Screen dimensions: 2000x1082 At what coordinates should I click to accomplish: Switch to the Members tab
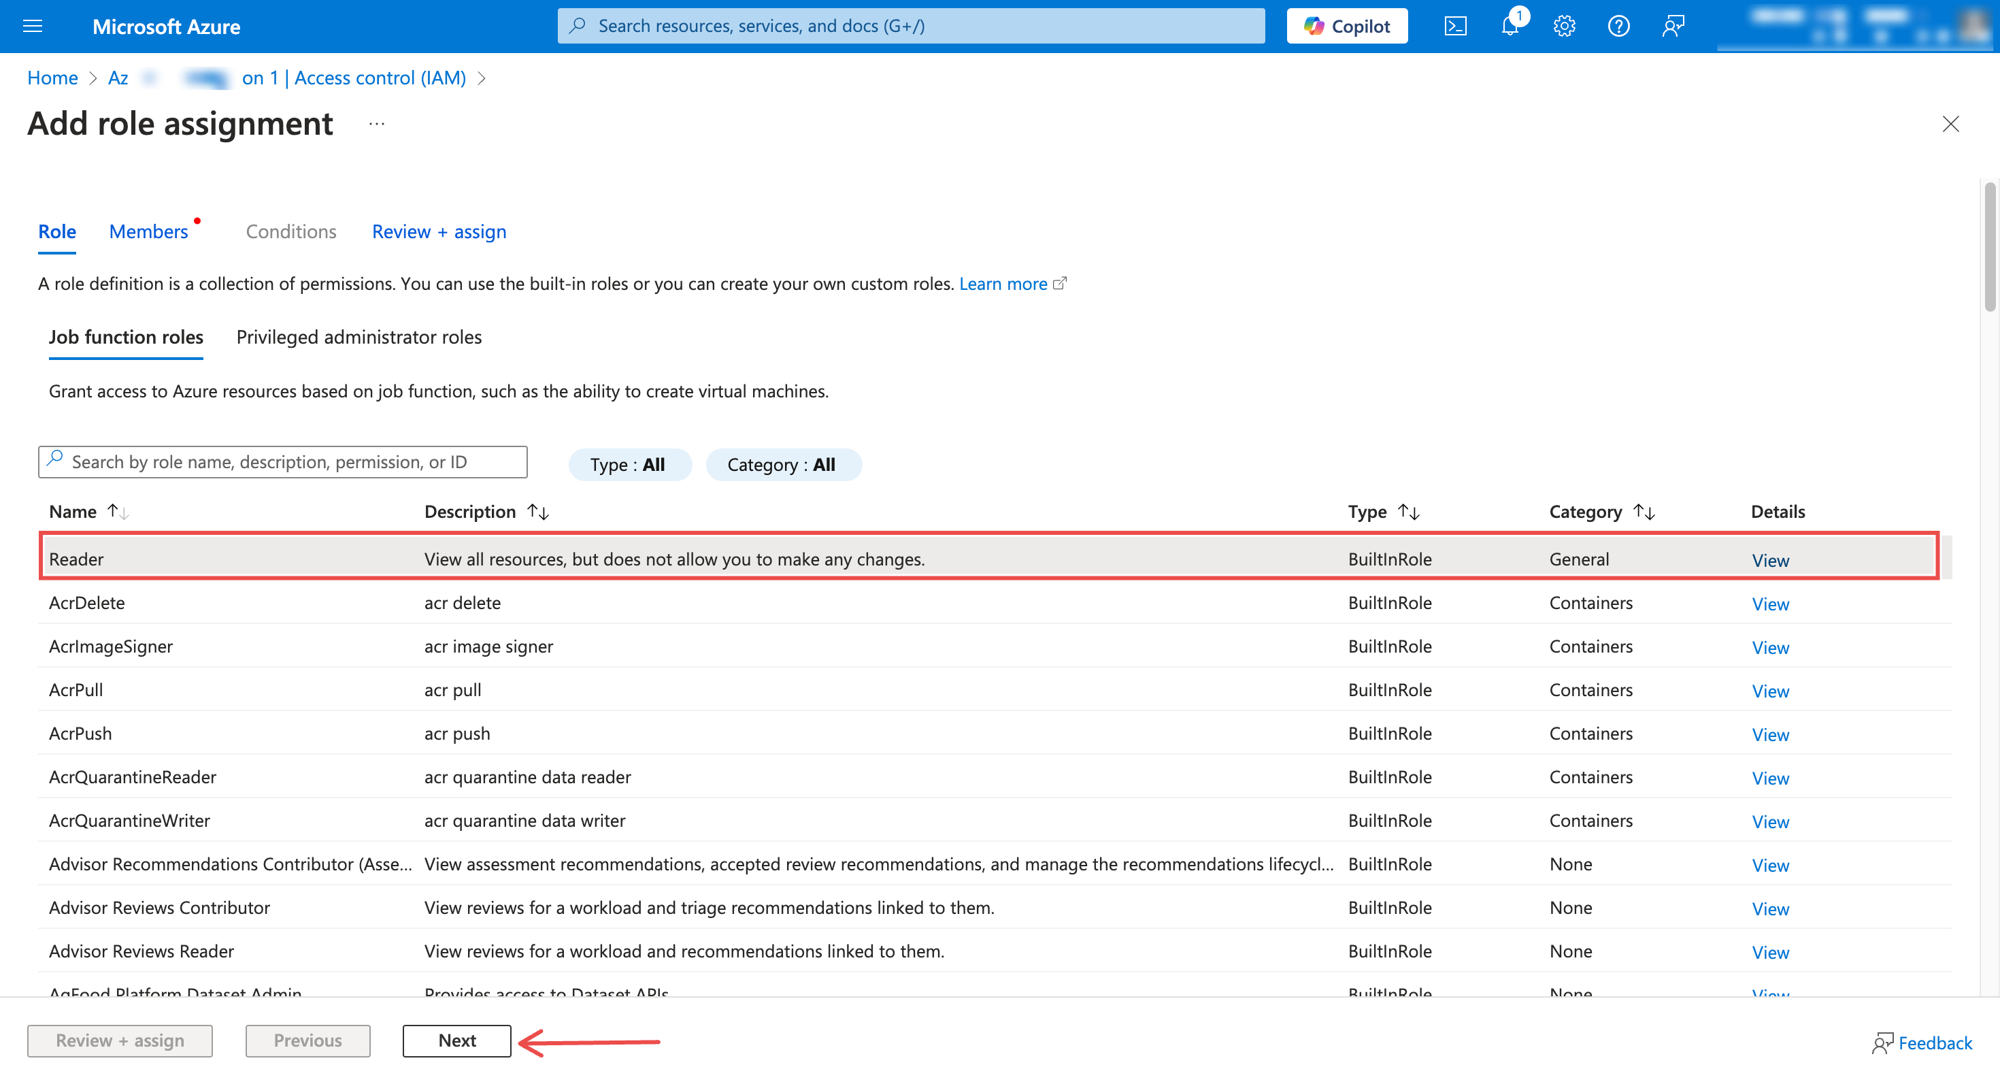(148, 231)
